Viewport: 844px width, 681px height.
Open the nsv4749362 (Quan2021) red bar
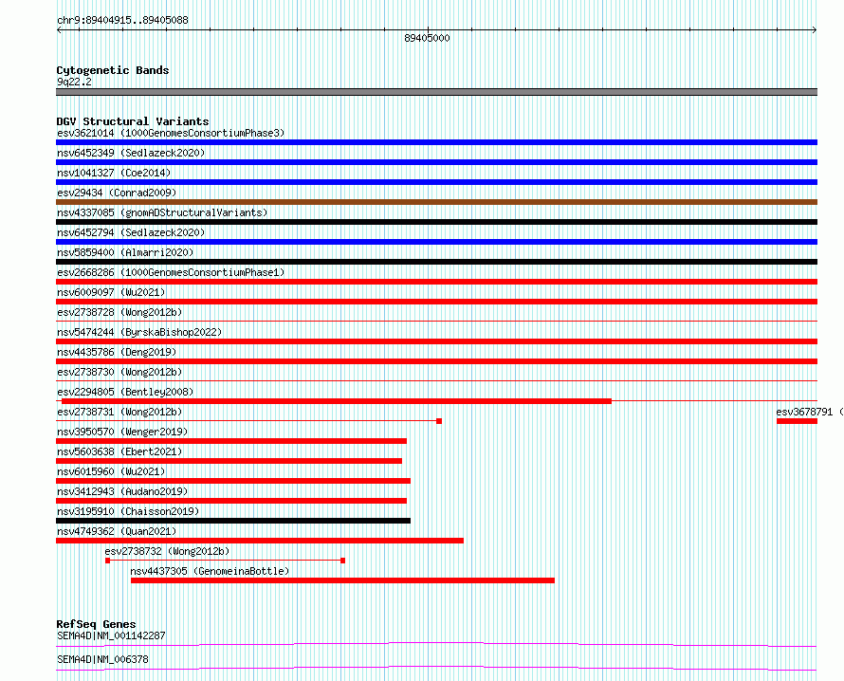click(x=260, y=541)
